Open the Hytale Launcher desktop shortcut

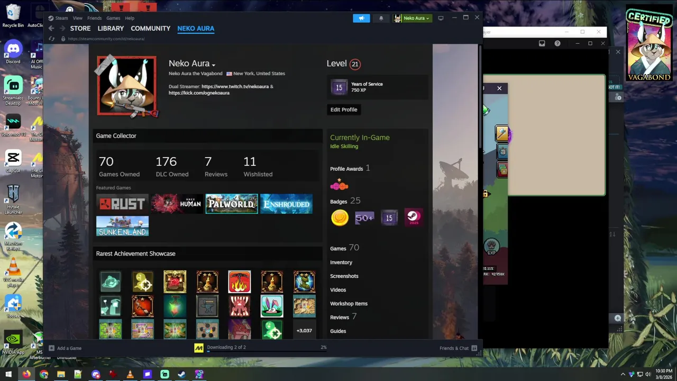[x=13, y=199]
